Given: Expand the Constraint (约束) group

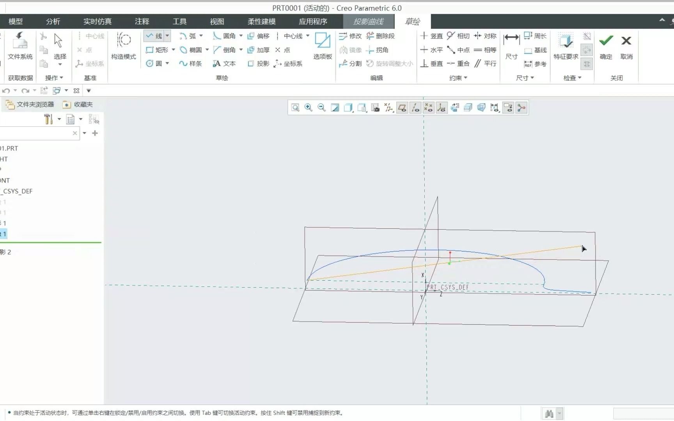Looking at the screenshot, I should (x=458, y=78).
